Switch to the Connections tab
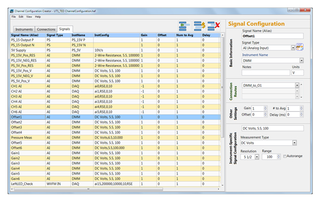This screenshot has width=320, height=222. click(x=47, y=29)
